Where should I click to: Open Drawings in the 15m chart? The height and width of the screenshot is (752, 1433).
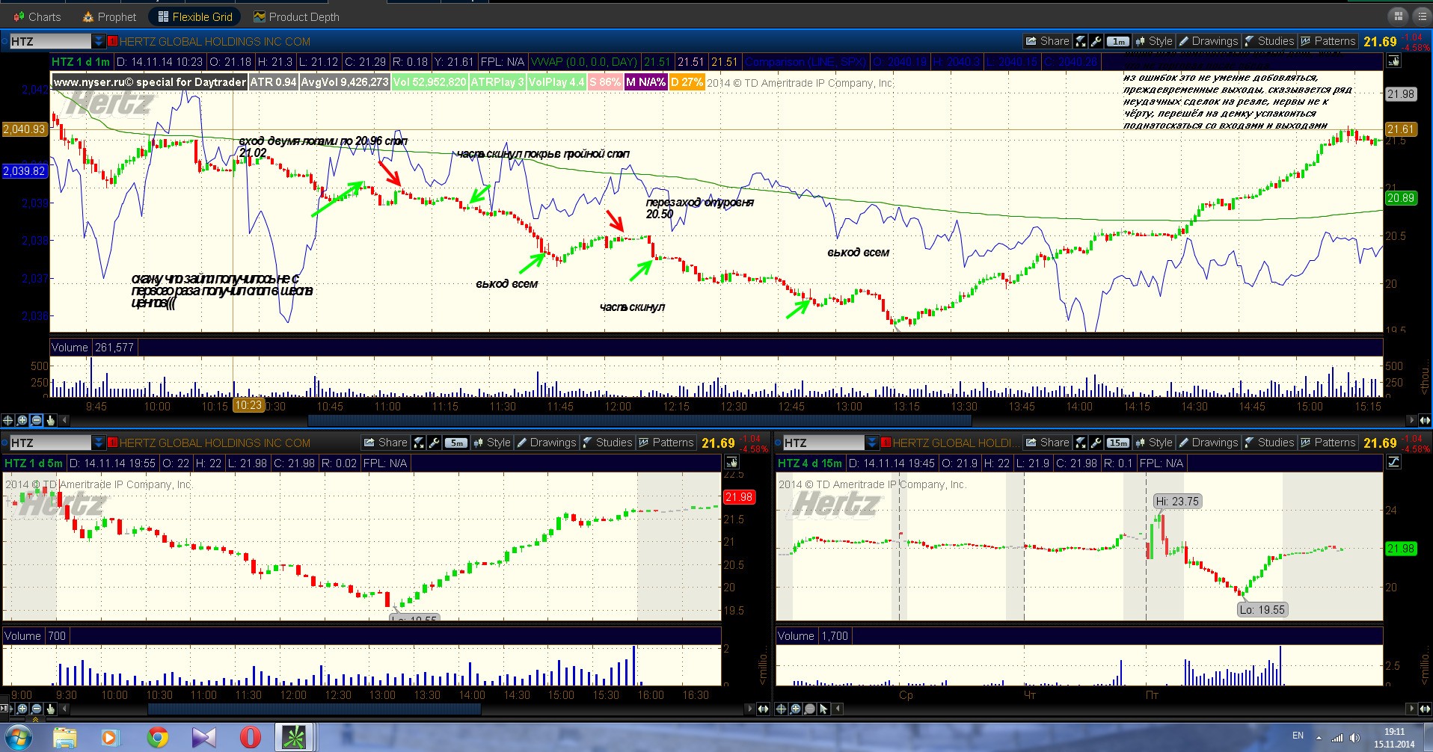[x=1209, y=443]
